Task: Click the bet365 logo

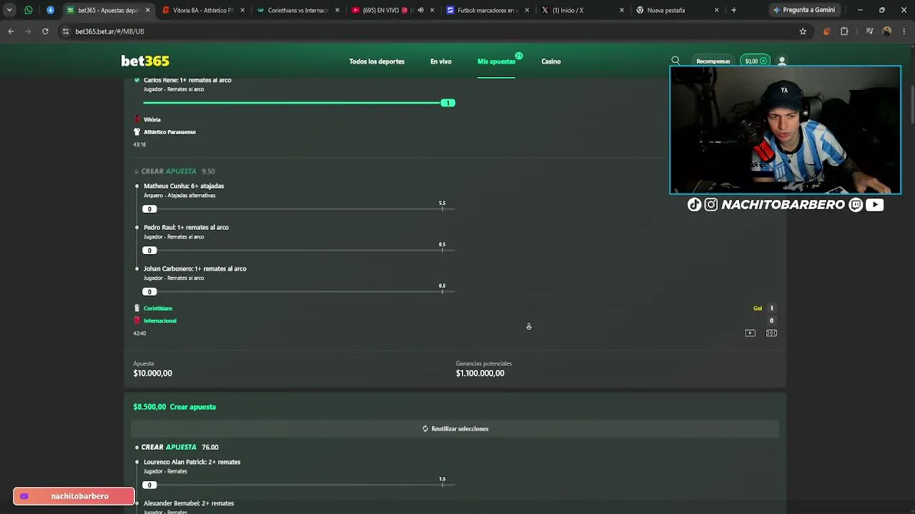Action: (x=145, y=61)
